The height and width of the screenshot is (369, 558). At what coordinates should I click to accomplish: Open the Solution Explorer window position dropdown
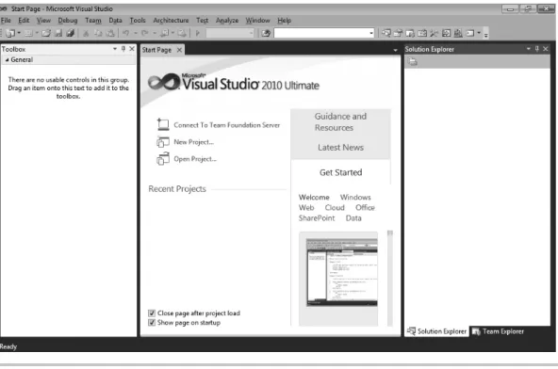point(529,49)
